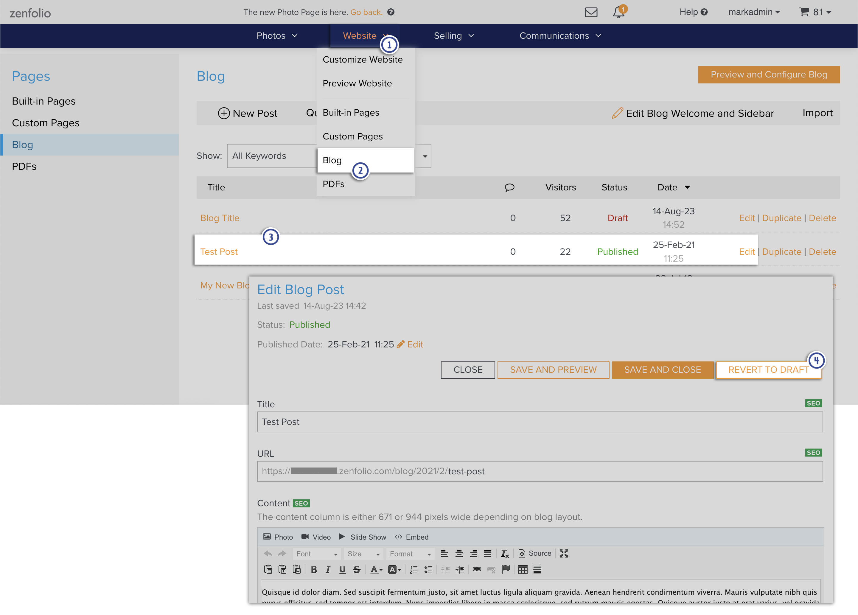Viewport: 858px width, 615px height.
Task: Click the Revert to Draft button
Action: [x=768, y=370]
